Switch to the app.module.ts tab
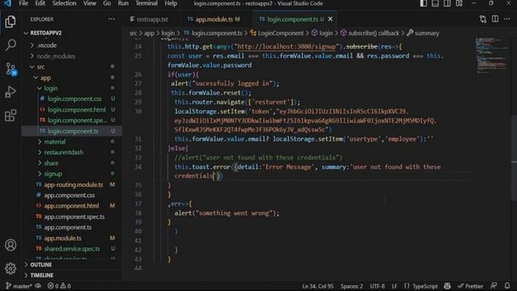 tap(213, 19)
